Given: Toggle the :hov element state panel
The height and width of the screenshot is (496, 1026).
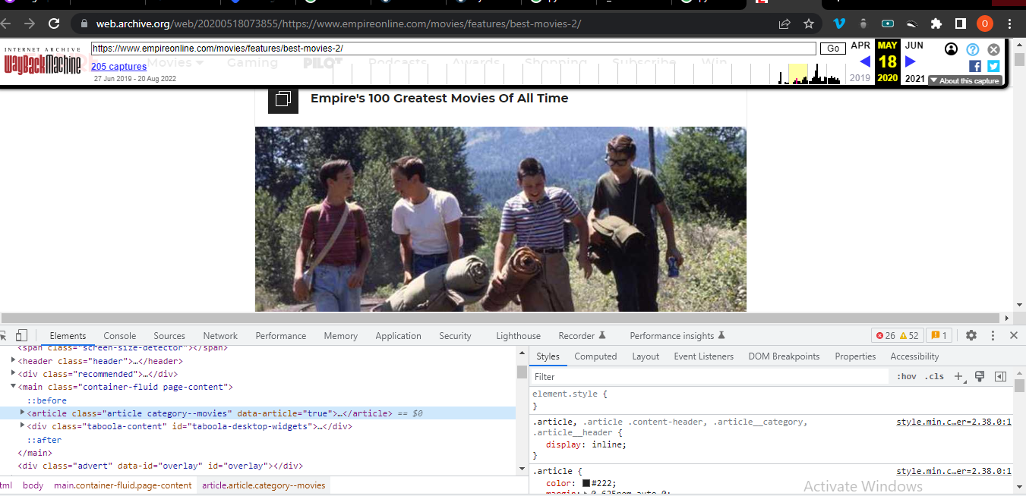Looking at the screenshot, I should point(907,376).
